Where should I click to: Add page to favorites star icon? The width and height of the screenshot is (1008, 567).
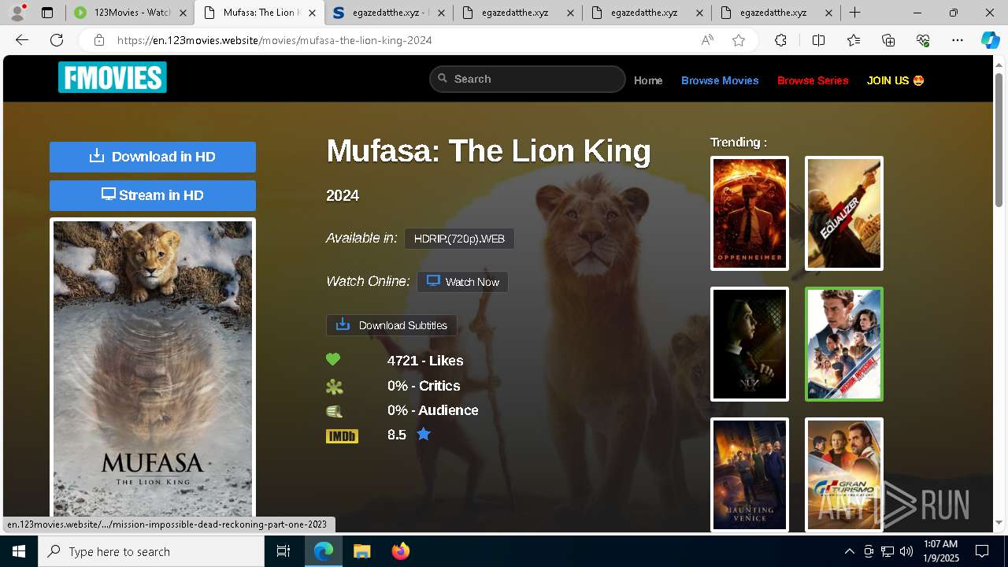(x=739, y=40)
